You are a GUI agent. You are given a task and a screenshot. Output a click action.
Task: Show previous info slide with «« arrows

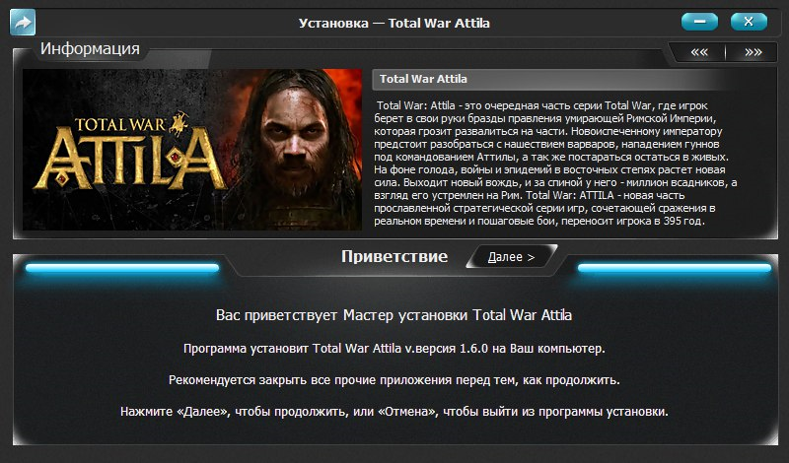[x=699, y=52]
